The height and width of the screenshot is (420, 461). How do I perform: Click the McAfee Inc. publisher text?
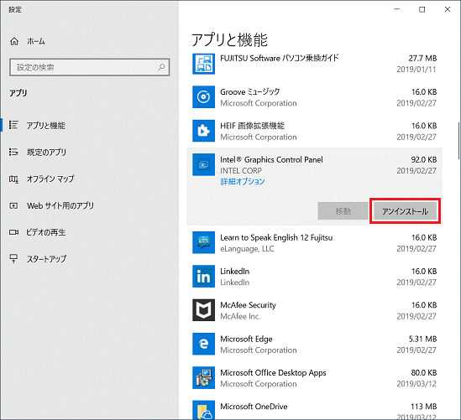240,316
